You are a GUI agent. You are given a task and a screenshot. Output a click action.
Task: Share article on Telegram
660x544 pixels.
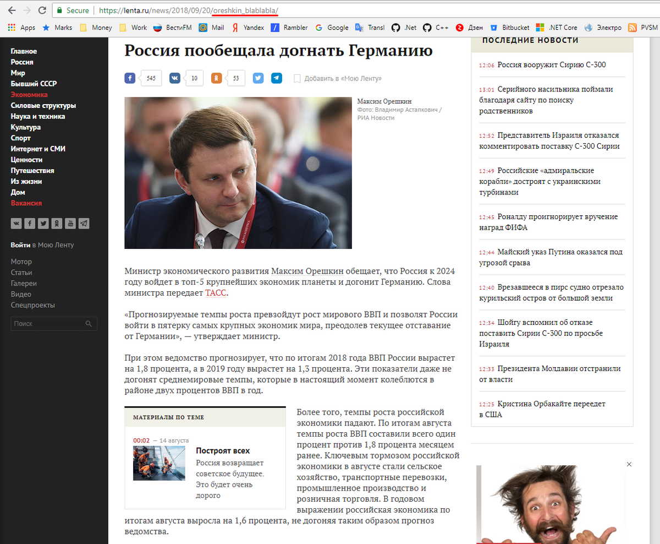pyautogui.click(x=277, y=78)
